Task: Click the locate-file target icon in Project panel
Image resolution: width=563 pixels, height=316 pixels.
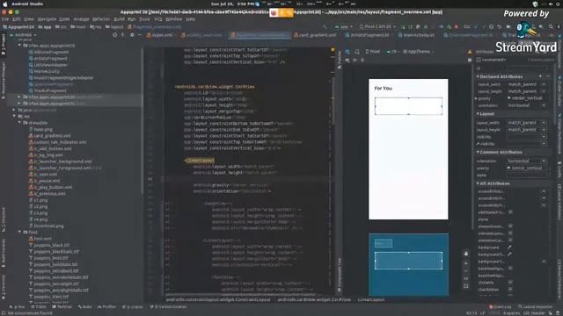Action: pyautogui.click(x=114, y=35)
